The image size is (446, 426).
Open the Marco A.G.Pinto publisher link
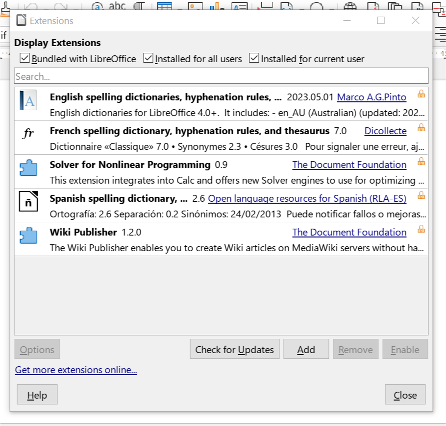point(372,97)
